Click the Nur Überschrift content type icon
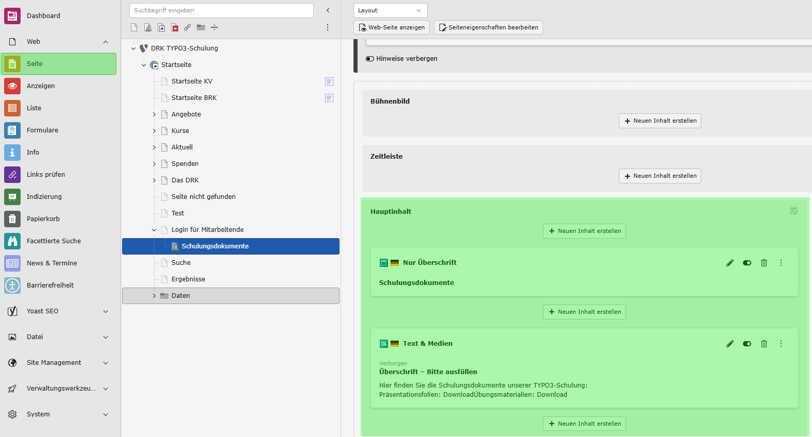This screenshot has height=437, width=812. click(384, 263)
